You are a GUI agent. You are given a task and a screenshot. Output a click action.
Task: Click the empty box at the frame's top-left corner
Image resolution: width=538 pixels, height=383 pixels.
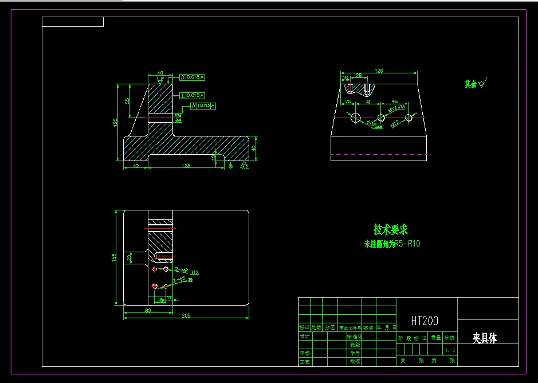73,22
